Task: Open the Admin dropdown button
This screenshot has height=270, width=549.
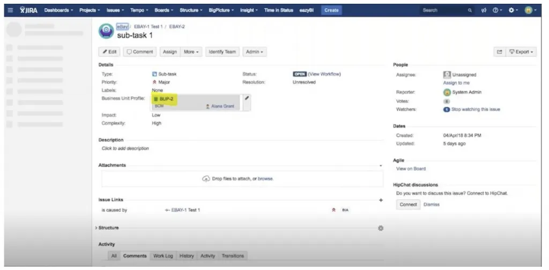Action: click(x=255, y=52)
